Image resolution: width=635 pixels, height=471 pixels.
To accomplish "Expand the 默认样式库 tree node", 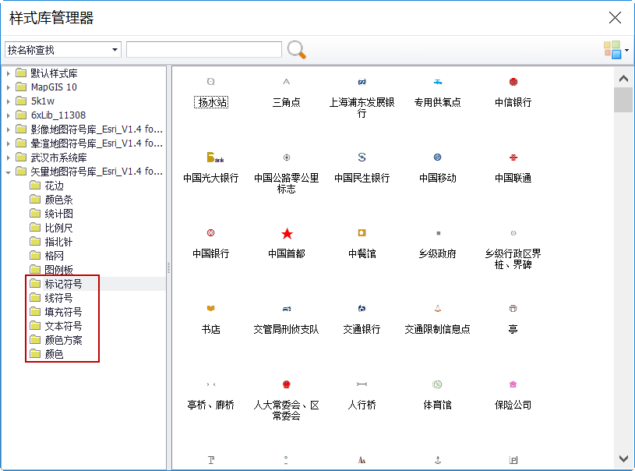I will (8, 74).
